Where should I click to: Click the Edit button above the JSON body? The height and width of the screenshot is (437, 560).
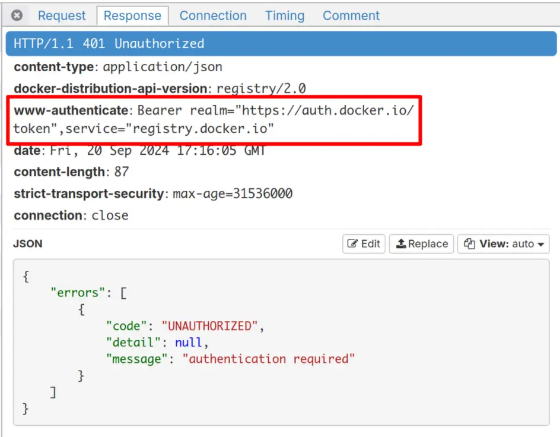364,244
